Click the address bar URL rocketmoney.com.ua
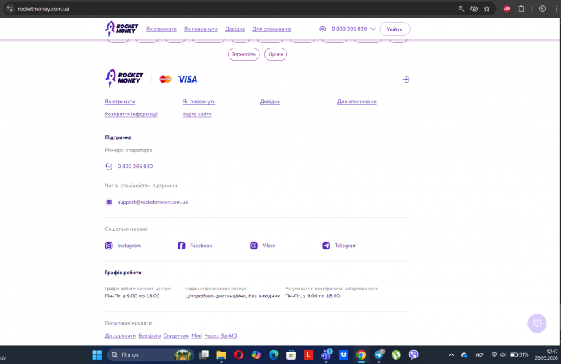561x364 pixels. tap(43, 9)
